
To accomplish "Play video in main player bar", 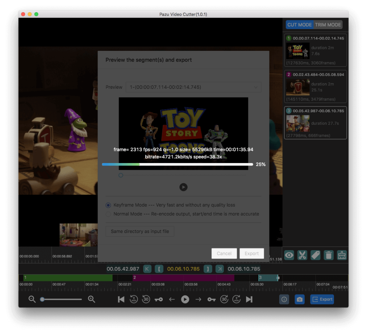I will point(185,299).
